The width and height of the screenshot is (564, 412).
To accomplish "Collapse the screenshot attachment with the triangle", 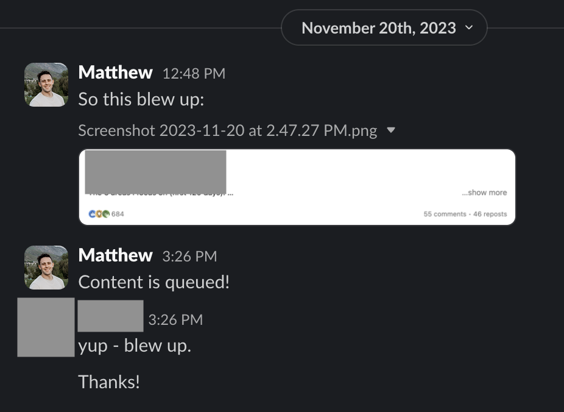I will 391,130.
